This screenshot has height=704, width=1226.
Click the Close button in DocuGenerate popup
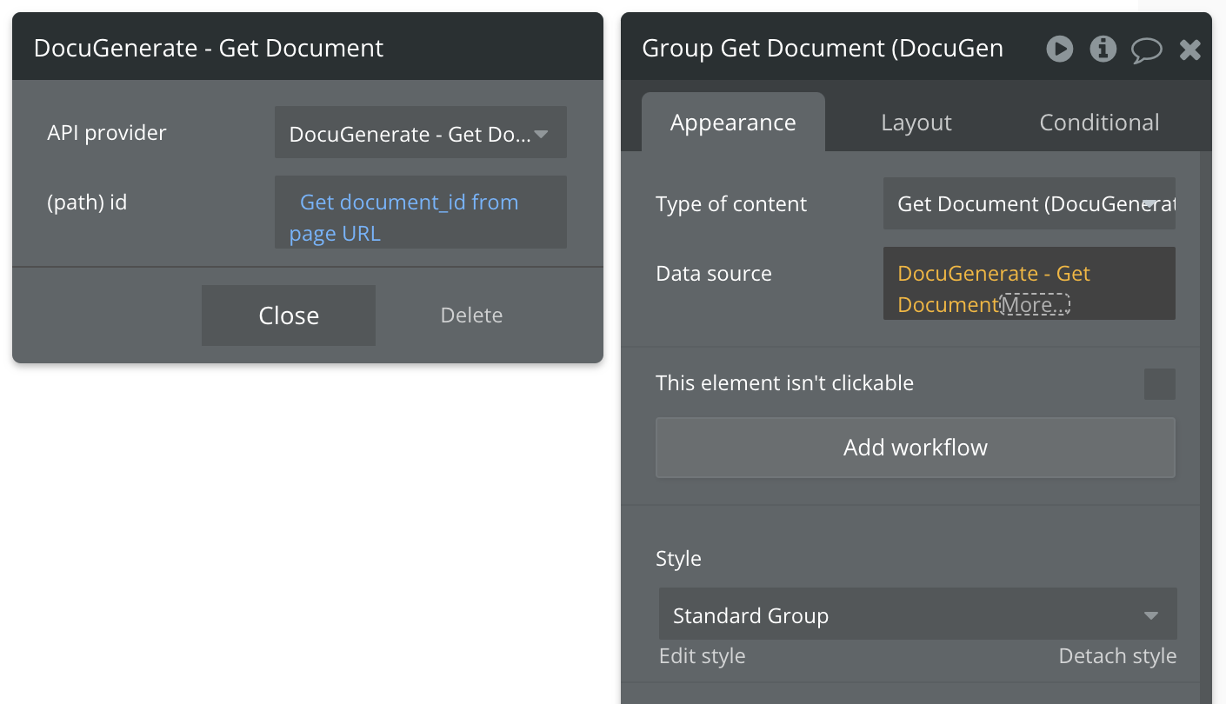[x=289, y=315]
